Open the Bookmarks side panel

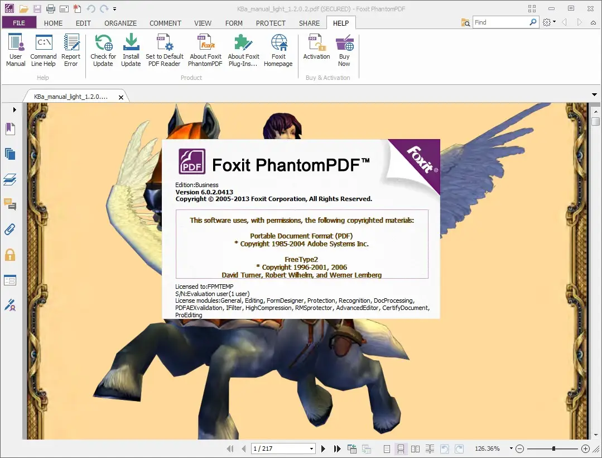[11, 128]
